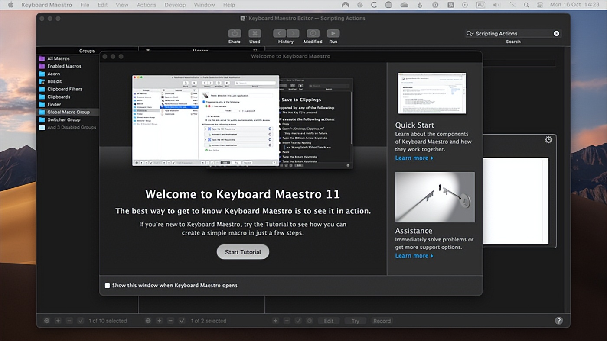Image resolution: width=607 pixels, height=341 pixels.
Task: Select the All Macros group
Action: pos(68,58)
